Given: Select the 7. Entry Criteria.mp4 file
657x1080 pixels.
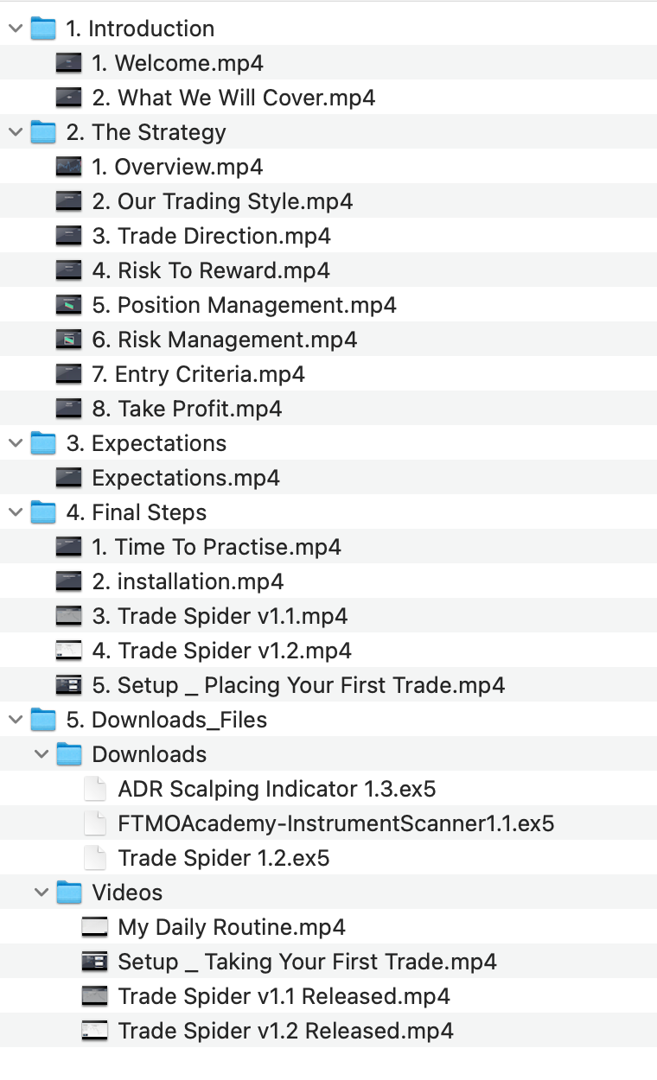Looking at the screenshot, I should pos(198,374).
